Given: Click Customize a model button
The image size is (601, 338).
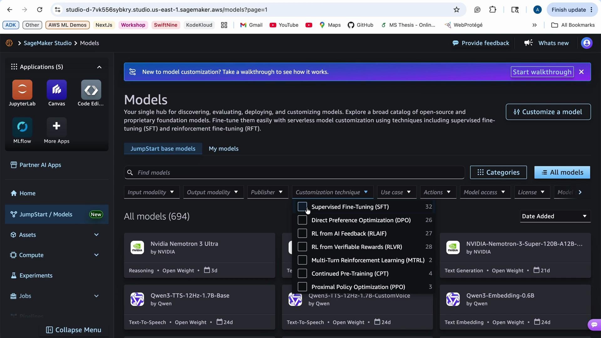Looking at the screenshot, I should pyautogui.click(x=548, y=112).
